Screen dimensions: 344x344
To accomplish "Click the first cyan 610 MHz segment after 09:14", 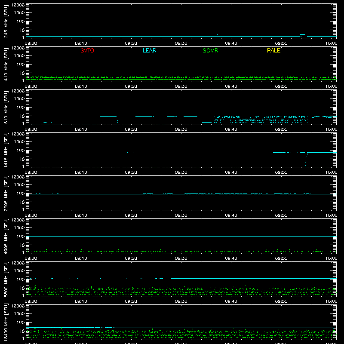I will coord(108,116).
